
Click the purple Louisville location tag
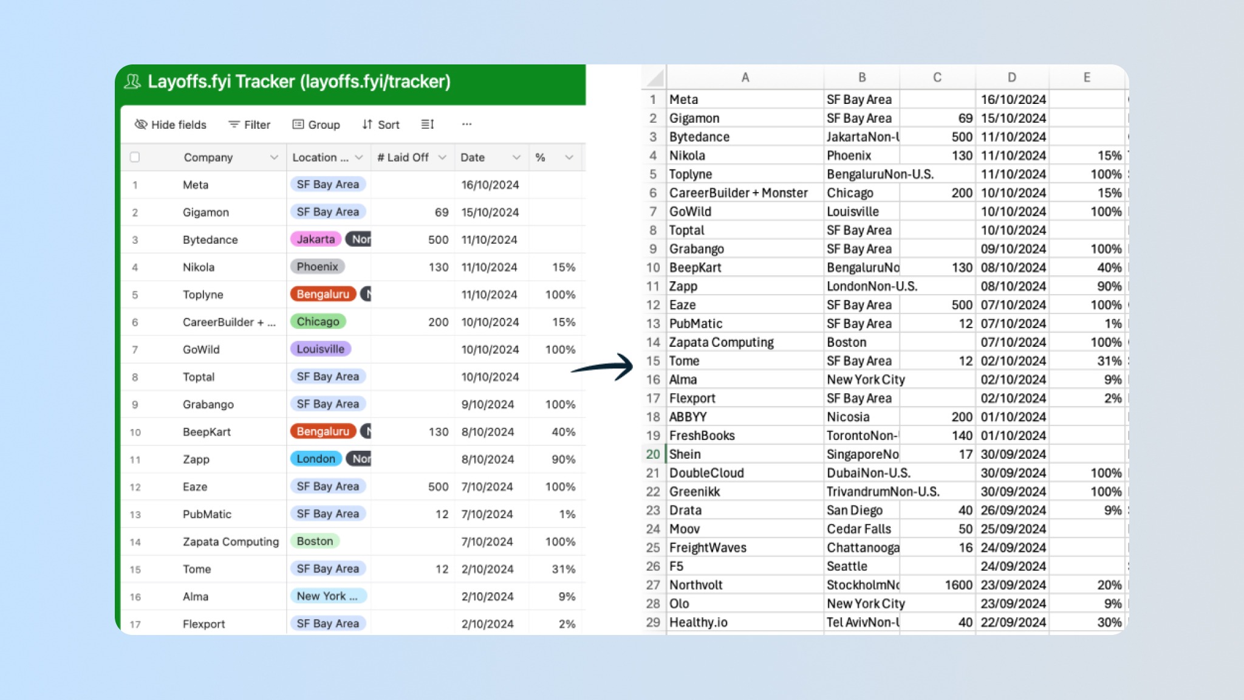321,349
